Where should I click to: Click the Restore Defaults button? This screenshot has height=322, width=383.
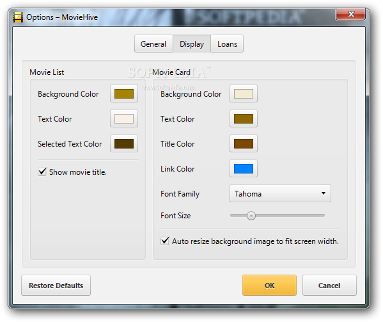point(56,286)
